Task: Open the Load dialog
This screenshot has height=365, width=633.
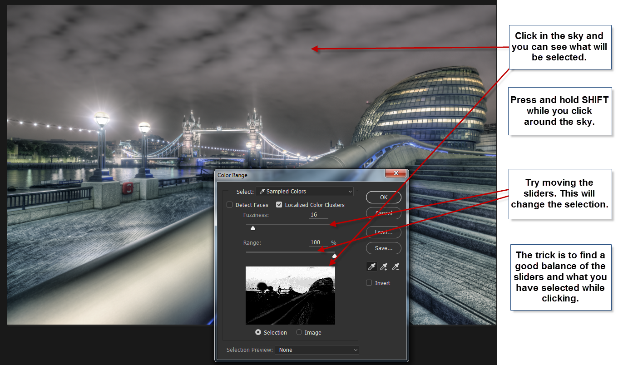Action: [383, 232]
